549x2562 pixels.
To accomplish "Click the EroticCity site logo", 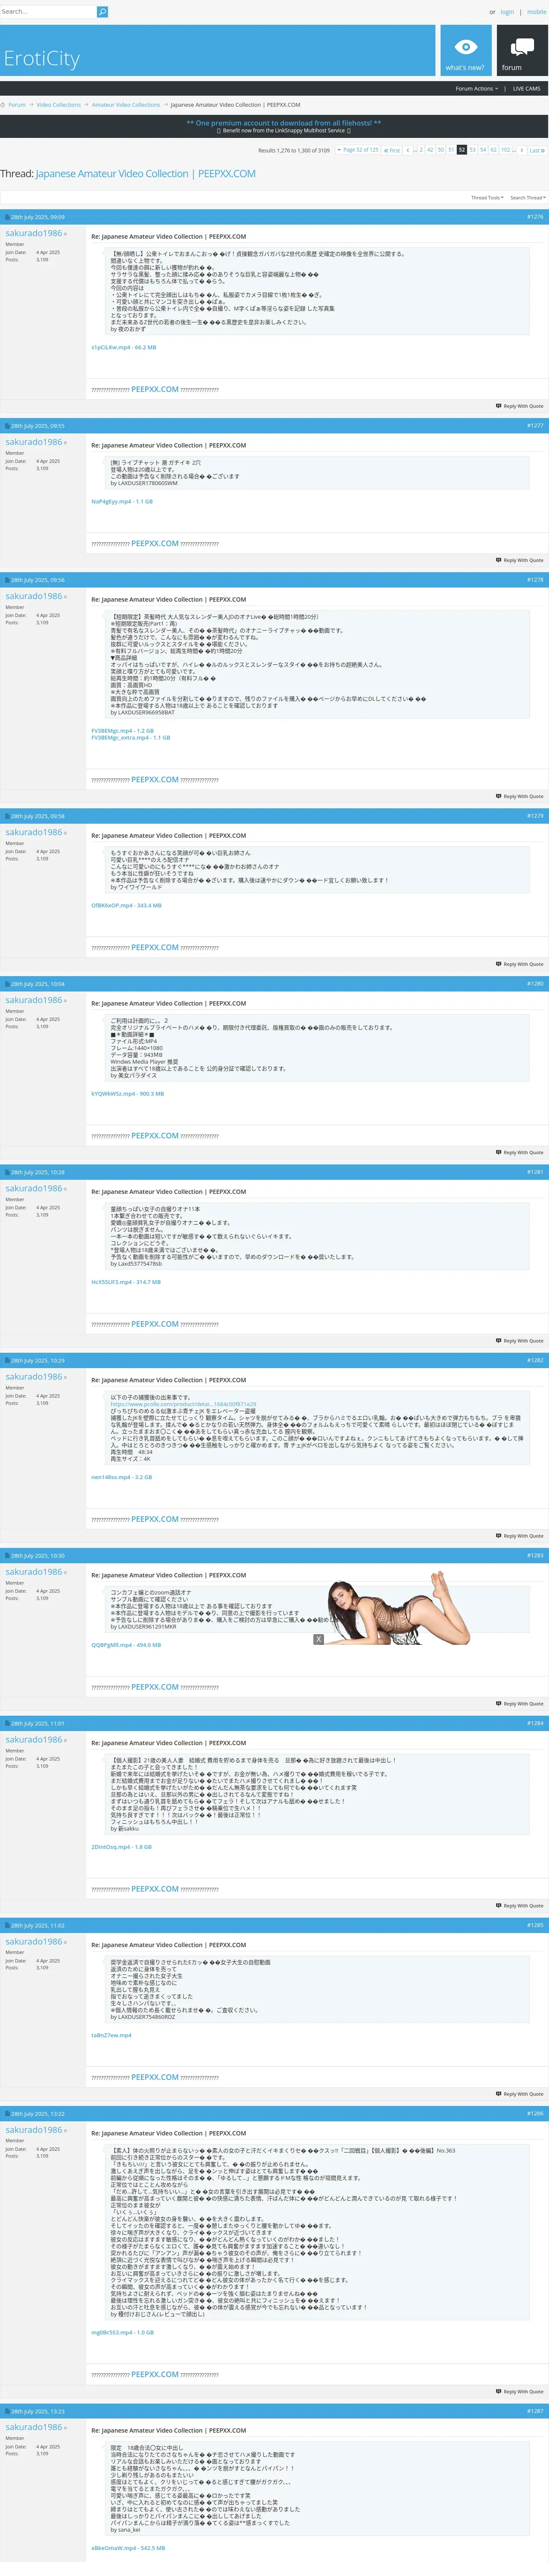I will 42,58.
